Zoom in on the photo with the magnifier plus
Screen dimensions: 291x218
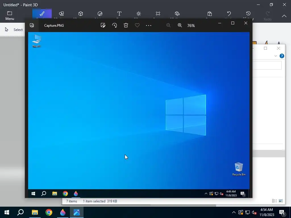pyautogui.click(x=180, y=25)
